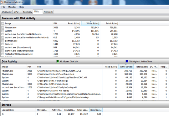
Task: Click PID 6052 in the perfmon.exe row
Action: coord(56,41)
